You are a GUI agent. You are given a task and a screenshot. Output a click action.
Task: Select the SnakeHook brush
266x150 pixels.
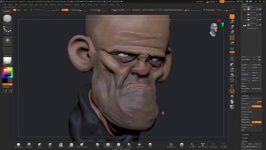click(x=140, y=145)
